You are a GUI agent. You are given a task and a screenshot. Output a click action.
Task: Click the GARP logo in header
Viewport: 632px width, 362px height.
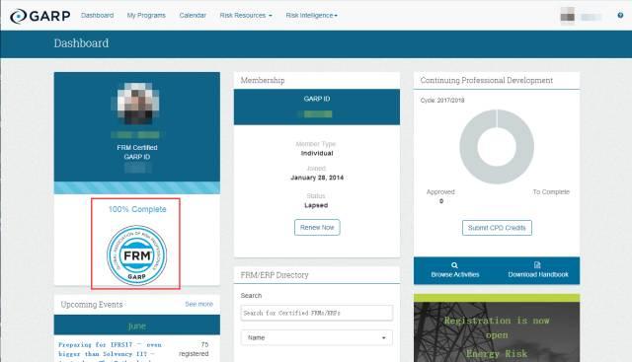tap(39, 16)
